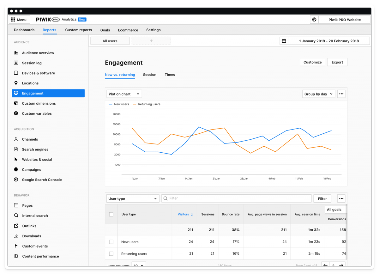
Task: Check the New users row checkbox
Action: [x=111, y=242]
